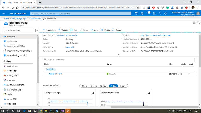Open Remote Desktop settings
Image resolution: width=201 pixels, height=113 pixels.
click(14, 90)
